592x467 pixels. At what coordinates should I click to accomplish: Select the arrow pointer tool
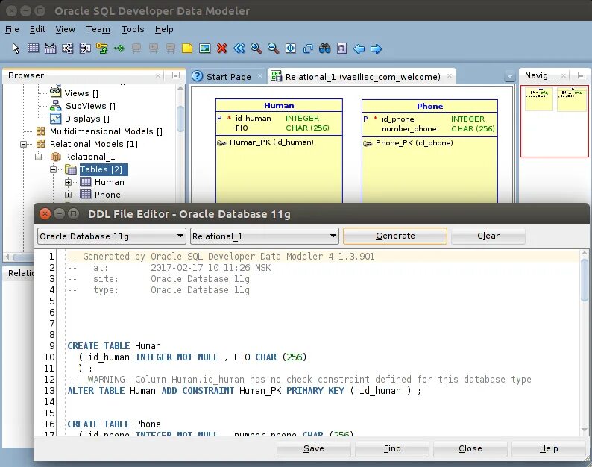click(16, 48)
